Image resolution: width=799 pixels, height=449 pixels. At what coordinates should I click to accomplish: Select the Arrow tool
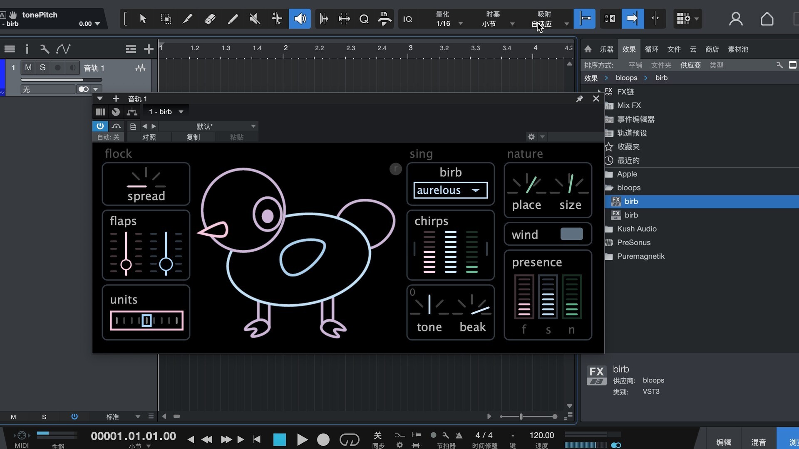coord(143,19)
